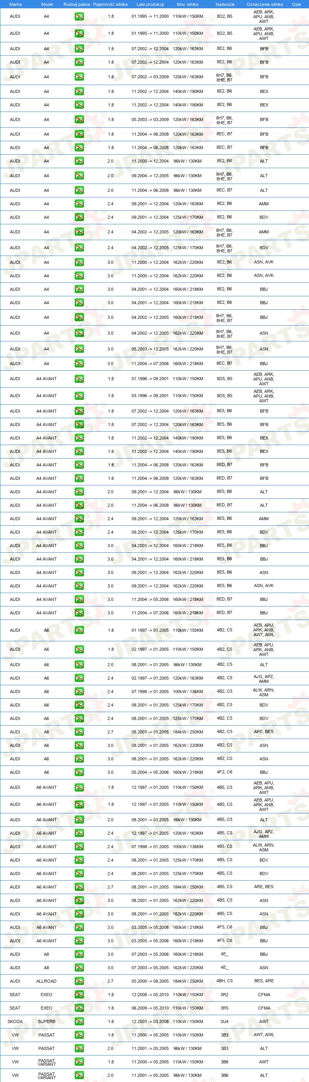This screenshot has width=309, height=1082.
Task: Click fuel icon for A4 AVANT 11.2004 -> 05.2006
Action: click(79, 599)
